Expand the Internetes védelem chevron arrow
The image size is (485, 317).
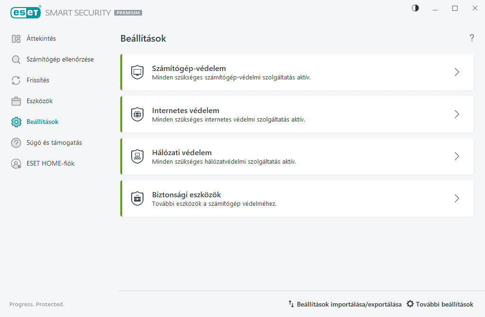(x=457, y=114)
